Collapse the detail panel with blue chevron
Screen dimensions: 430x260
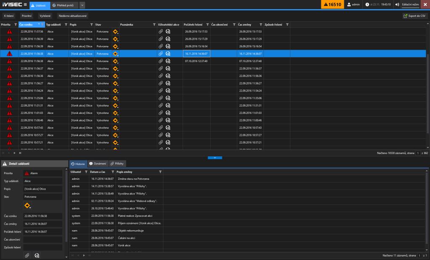[x=215, y=158]
